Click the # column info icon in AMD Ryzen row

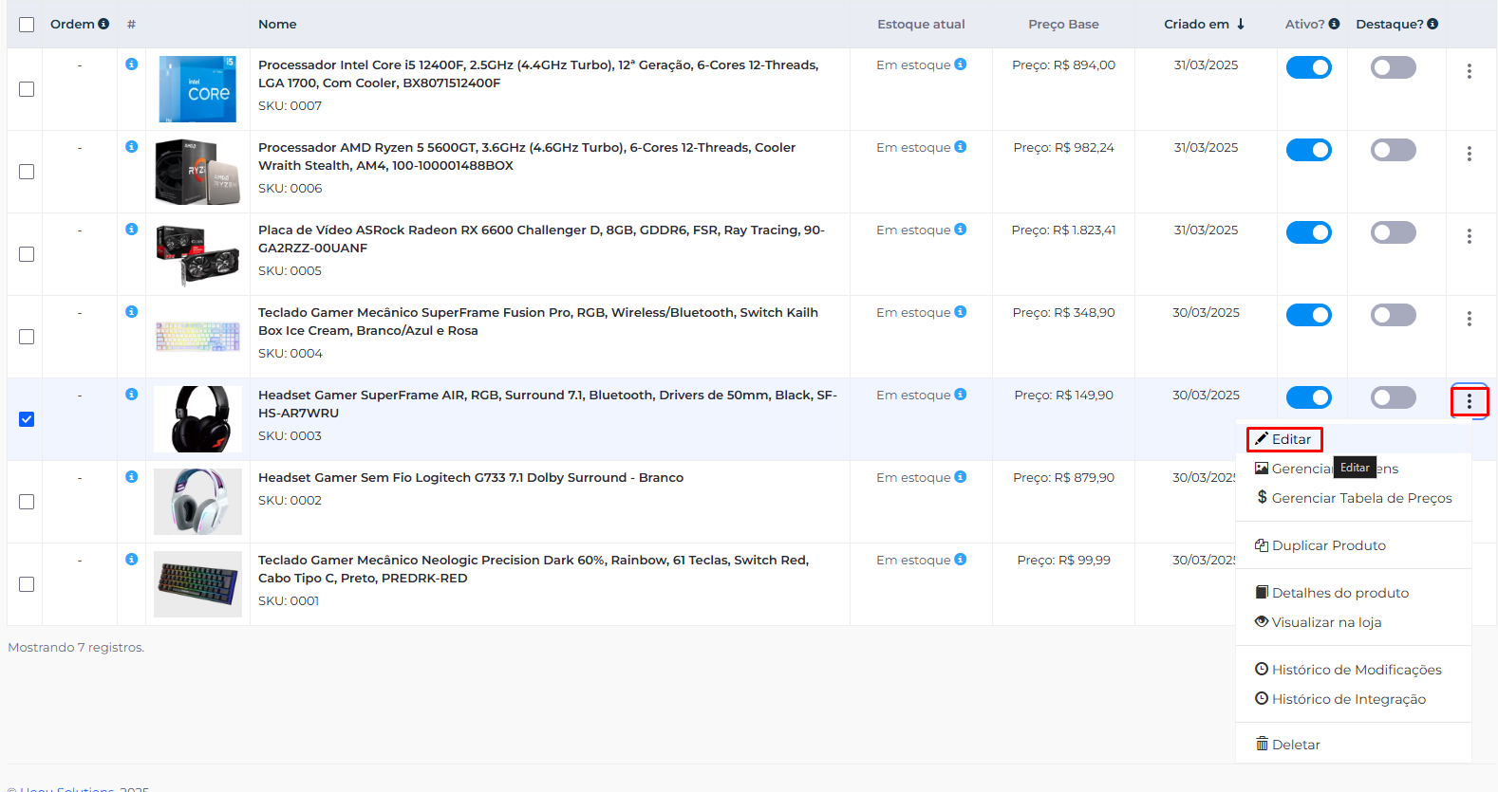[x=132, y=146]
